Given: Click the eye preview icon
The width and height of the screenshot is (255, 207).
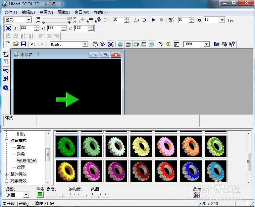Looking at the screenshot, I should [x=161, y=44].
